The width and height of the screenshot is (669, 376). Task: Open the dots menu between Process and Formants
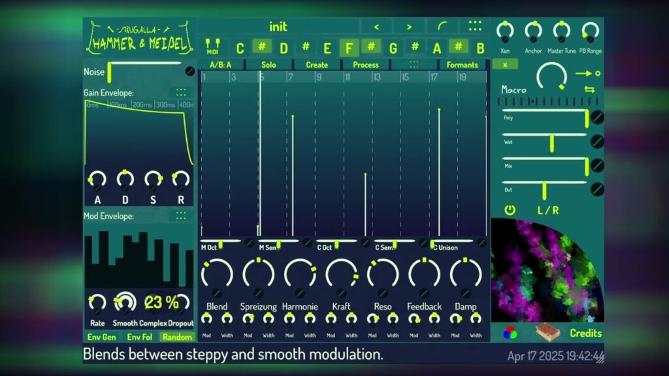point(414,65)
